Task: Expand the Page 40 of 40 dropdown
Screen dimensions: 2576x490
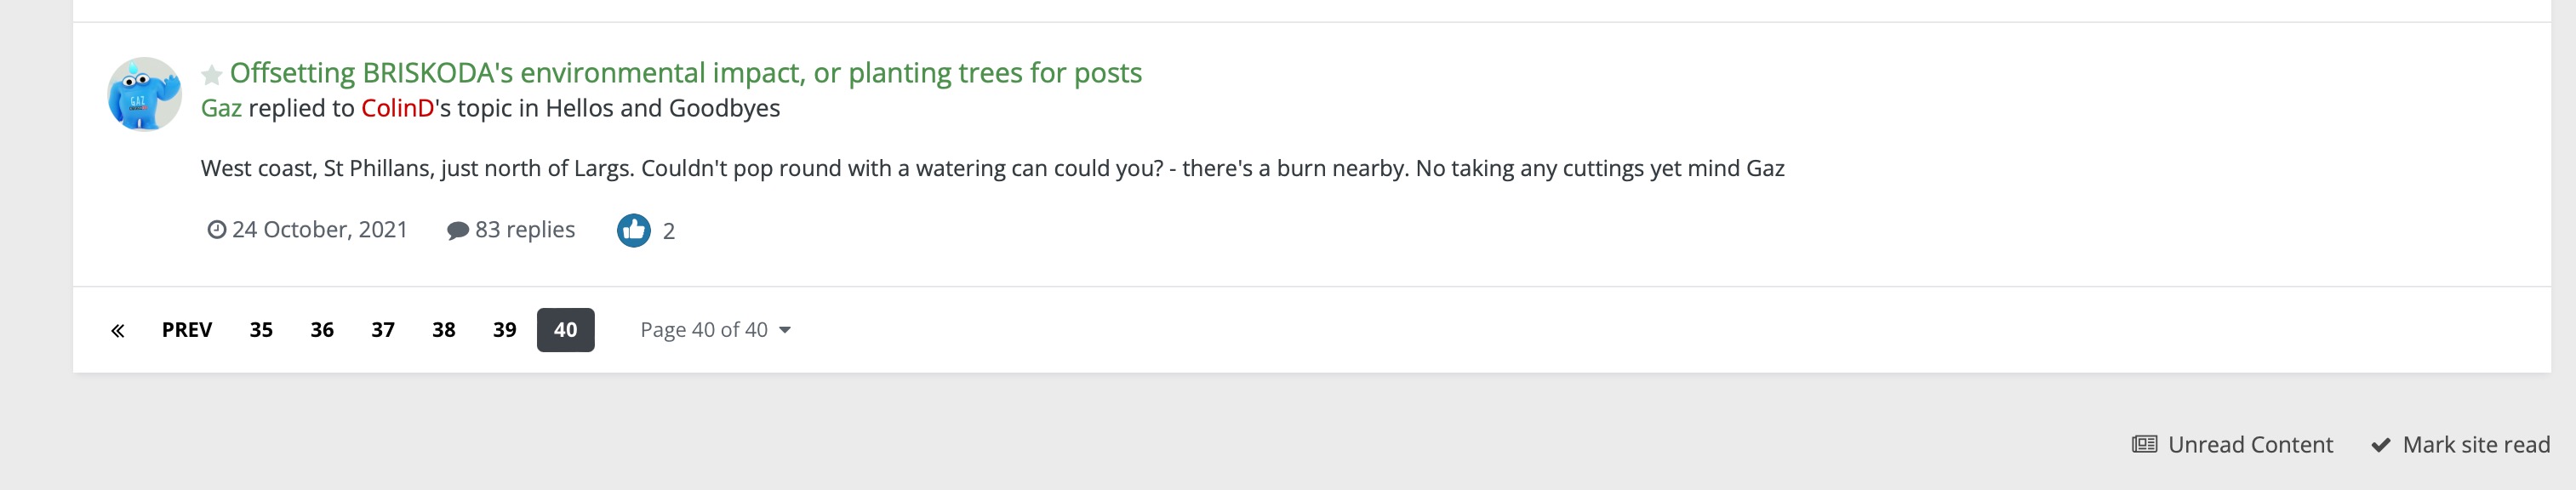Action: tap(715, 330)
